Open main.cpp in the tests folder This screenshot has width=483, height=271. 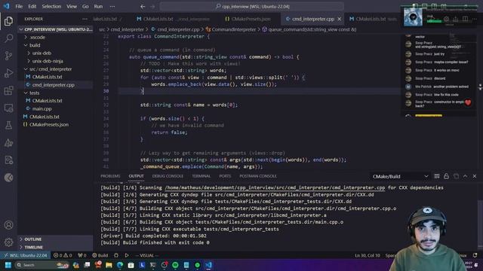(x=55, y=108)
